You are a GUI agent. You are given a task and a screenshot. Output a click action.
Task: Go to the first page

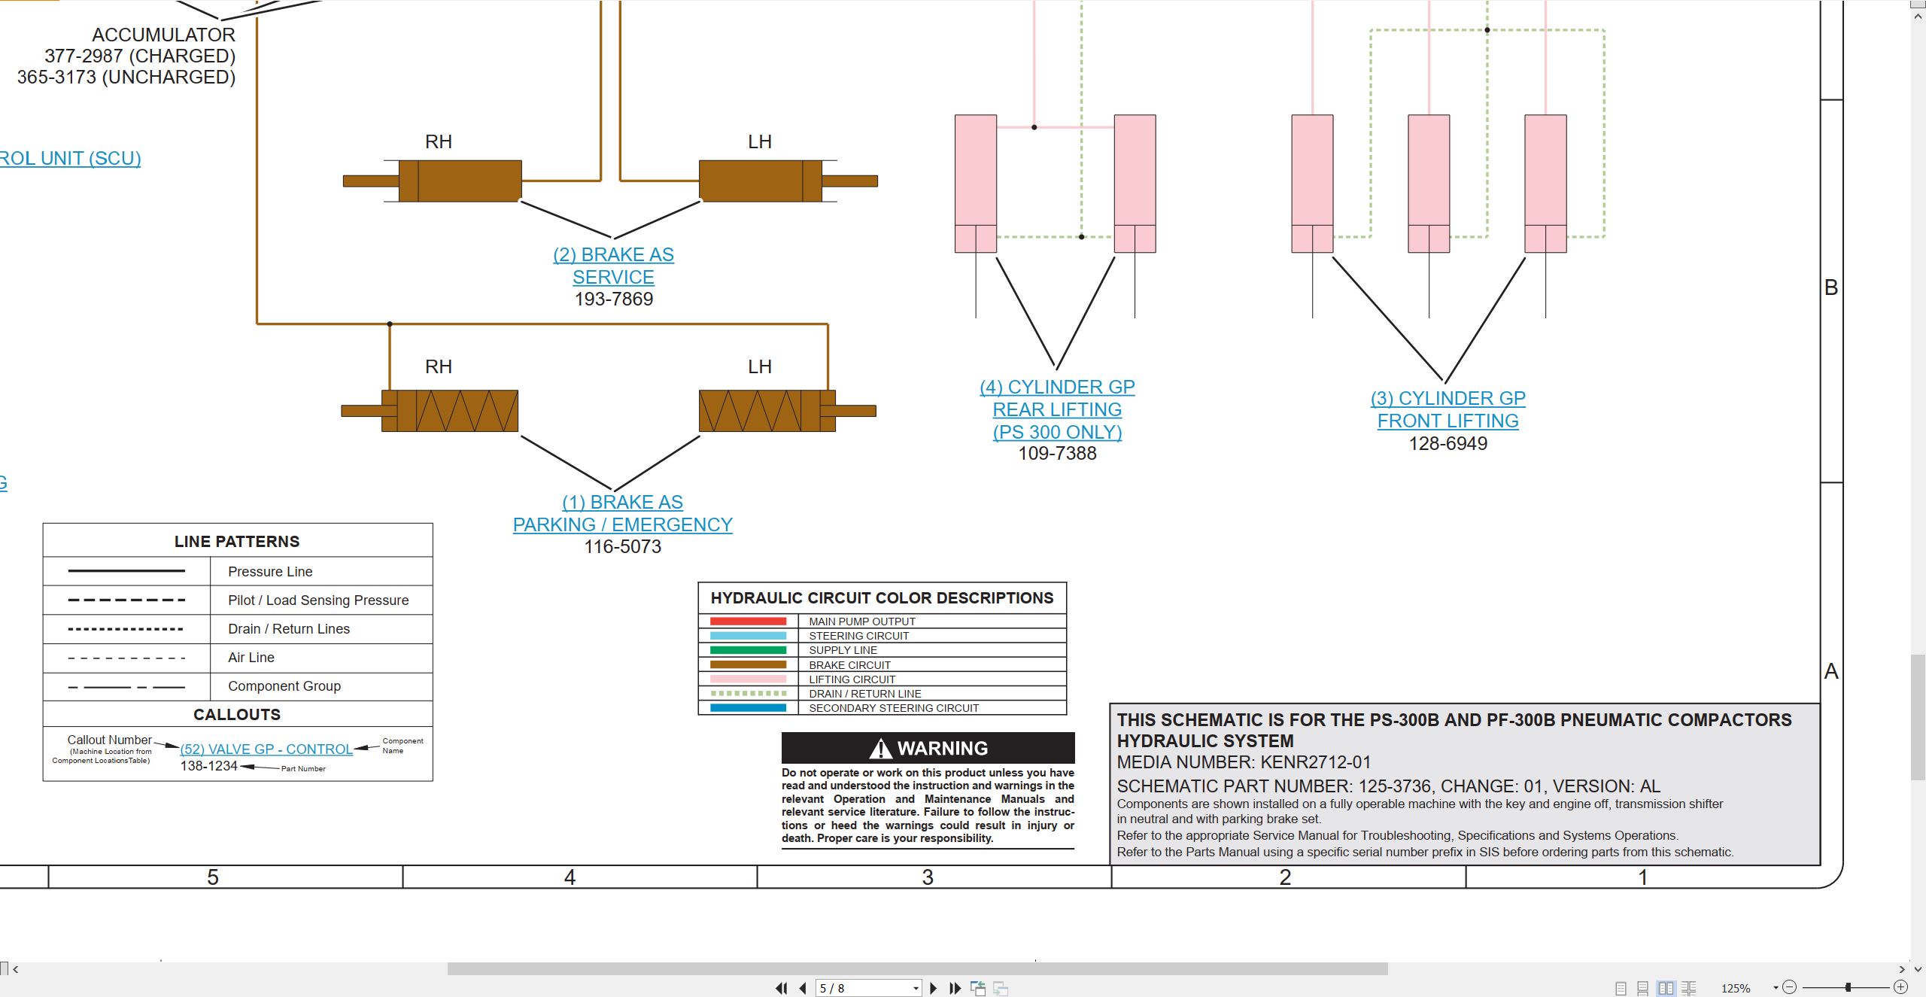pyautogui.click(x=782, y=988)
